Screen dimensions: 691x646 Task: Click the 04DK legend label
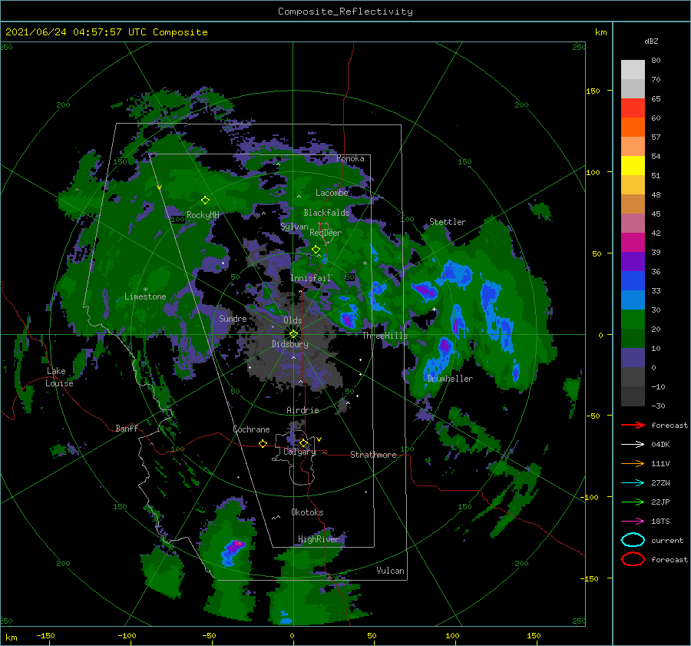pyautogui.click(x=660, y=445)
